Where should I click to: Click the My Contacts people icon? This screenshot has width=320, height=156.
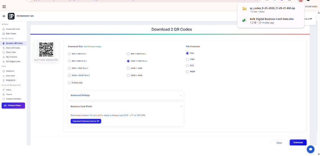coord(3,57)
